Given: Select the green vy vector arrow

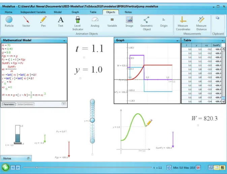Looking at the screenshot, I should coord(45,139).
